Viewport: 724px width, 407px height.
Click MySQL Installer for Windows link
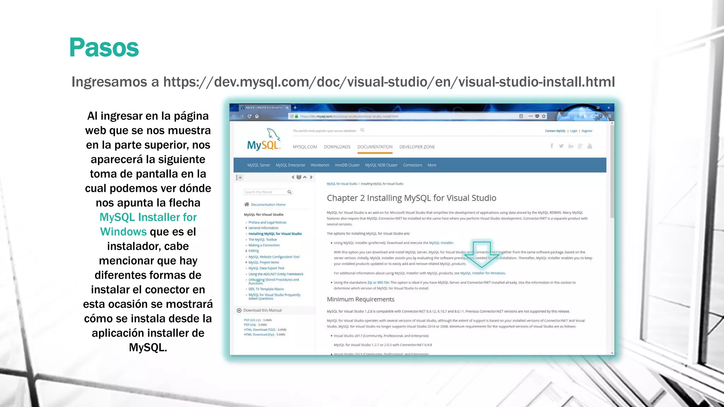[x=483, y=273]
